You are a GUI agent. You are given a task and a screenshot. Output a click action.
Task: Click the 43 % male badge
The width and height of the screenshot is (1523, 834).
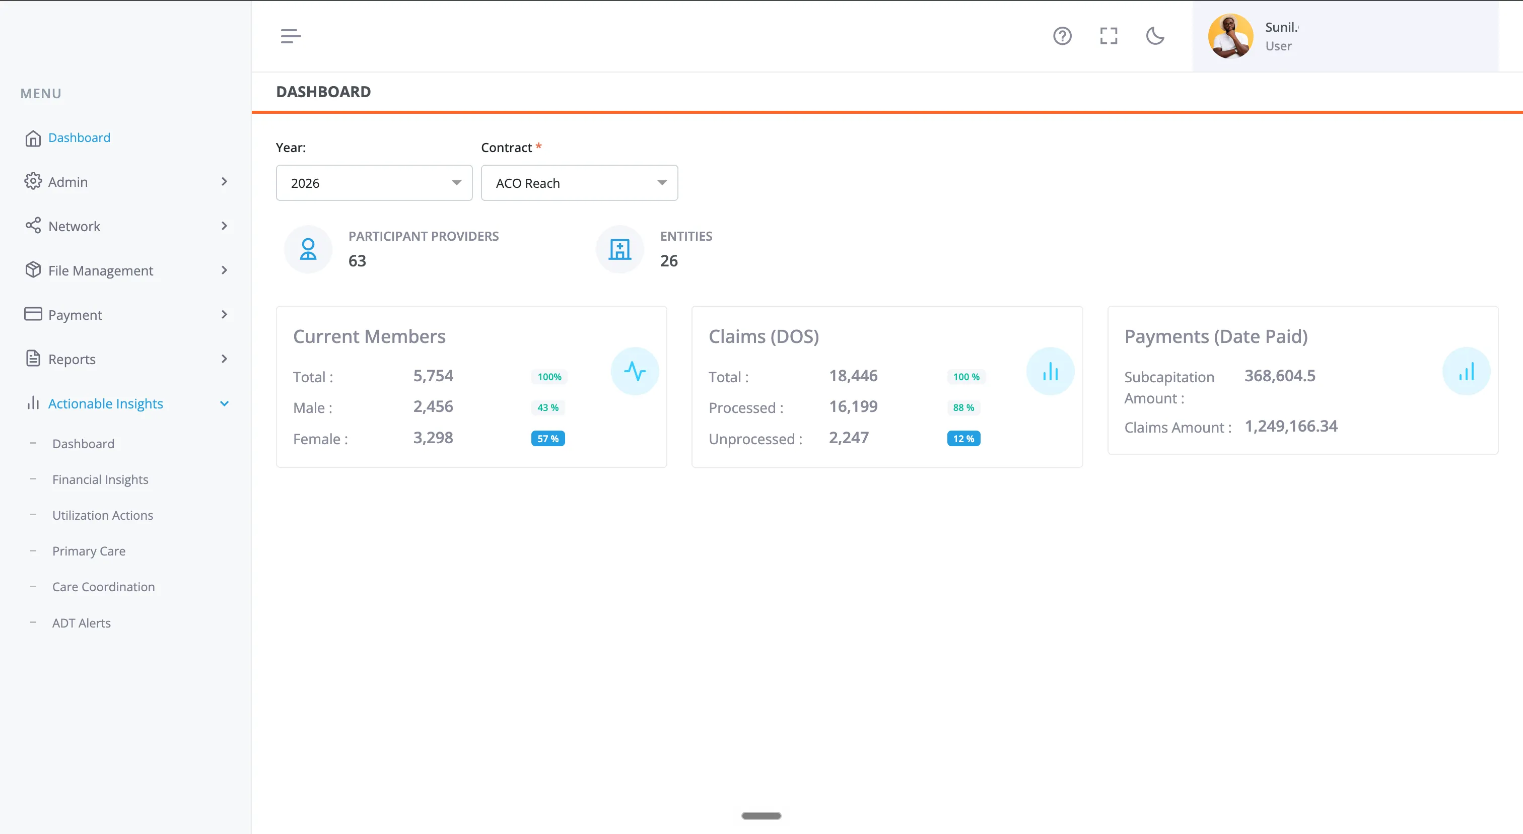(x=548, y=407)
